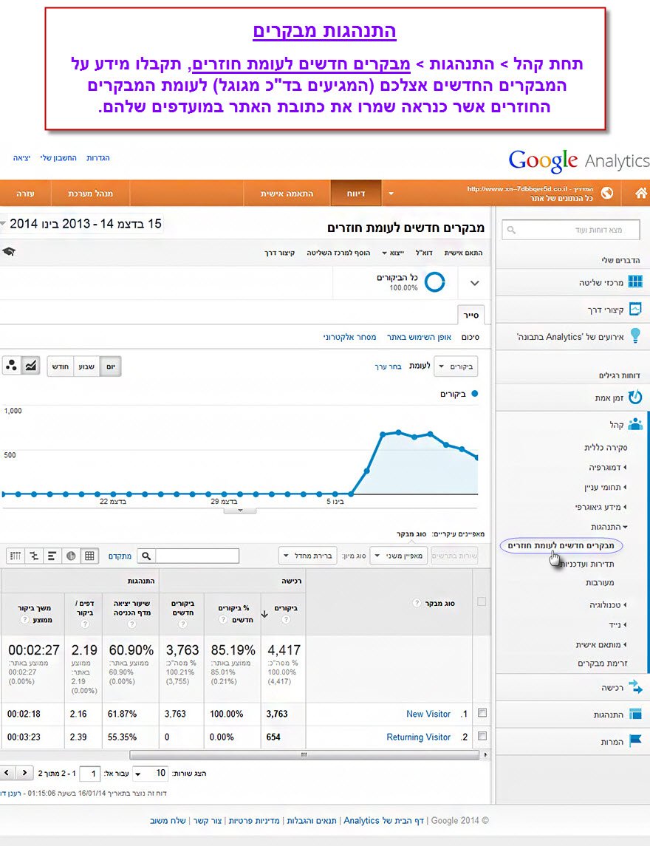Switch to the מסחר אלקטרוני tab
Viewport: 650px width, 846px height.
pyautogui.click(x=349, y=337)
